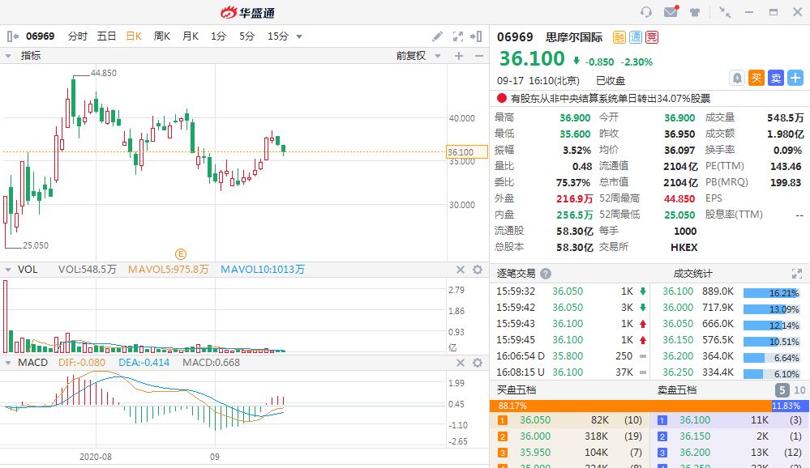Open more time periods after 15分
Image resolution: width=810 pixels, height=468 pixels.
pyautogui.click(x=299, y=36)
